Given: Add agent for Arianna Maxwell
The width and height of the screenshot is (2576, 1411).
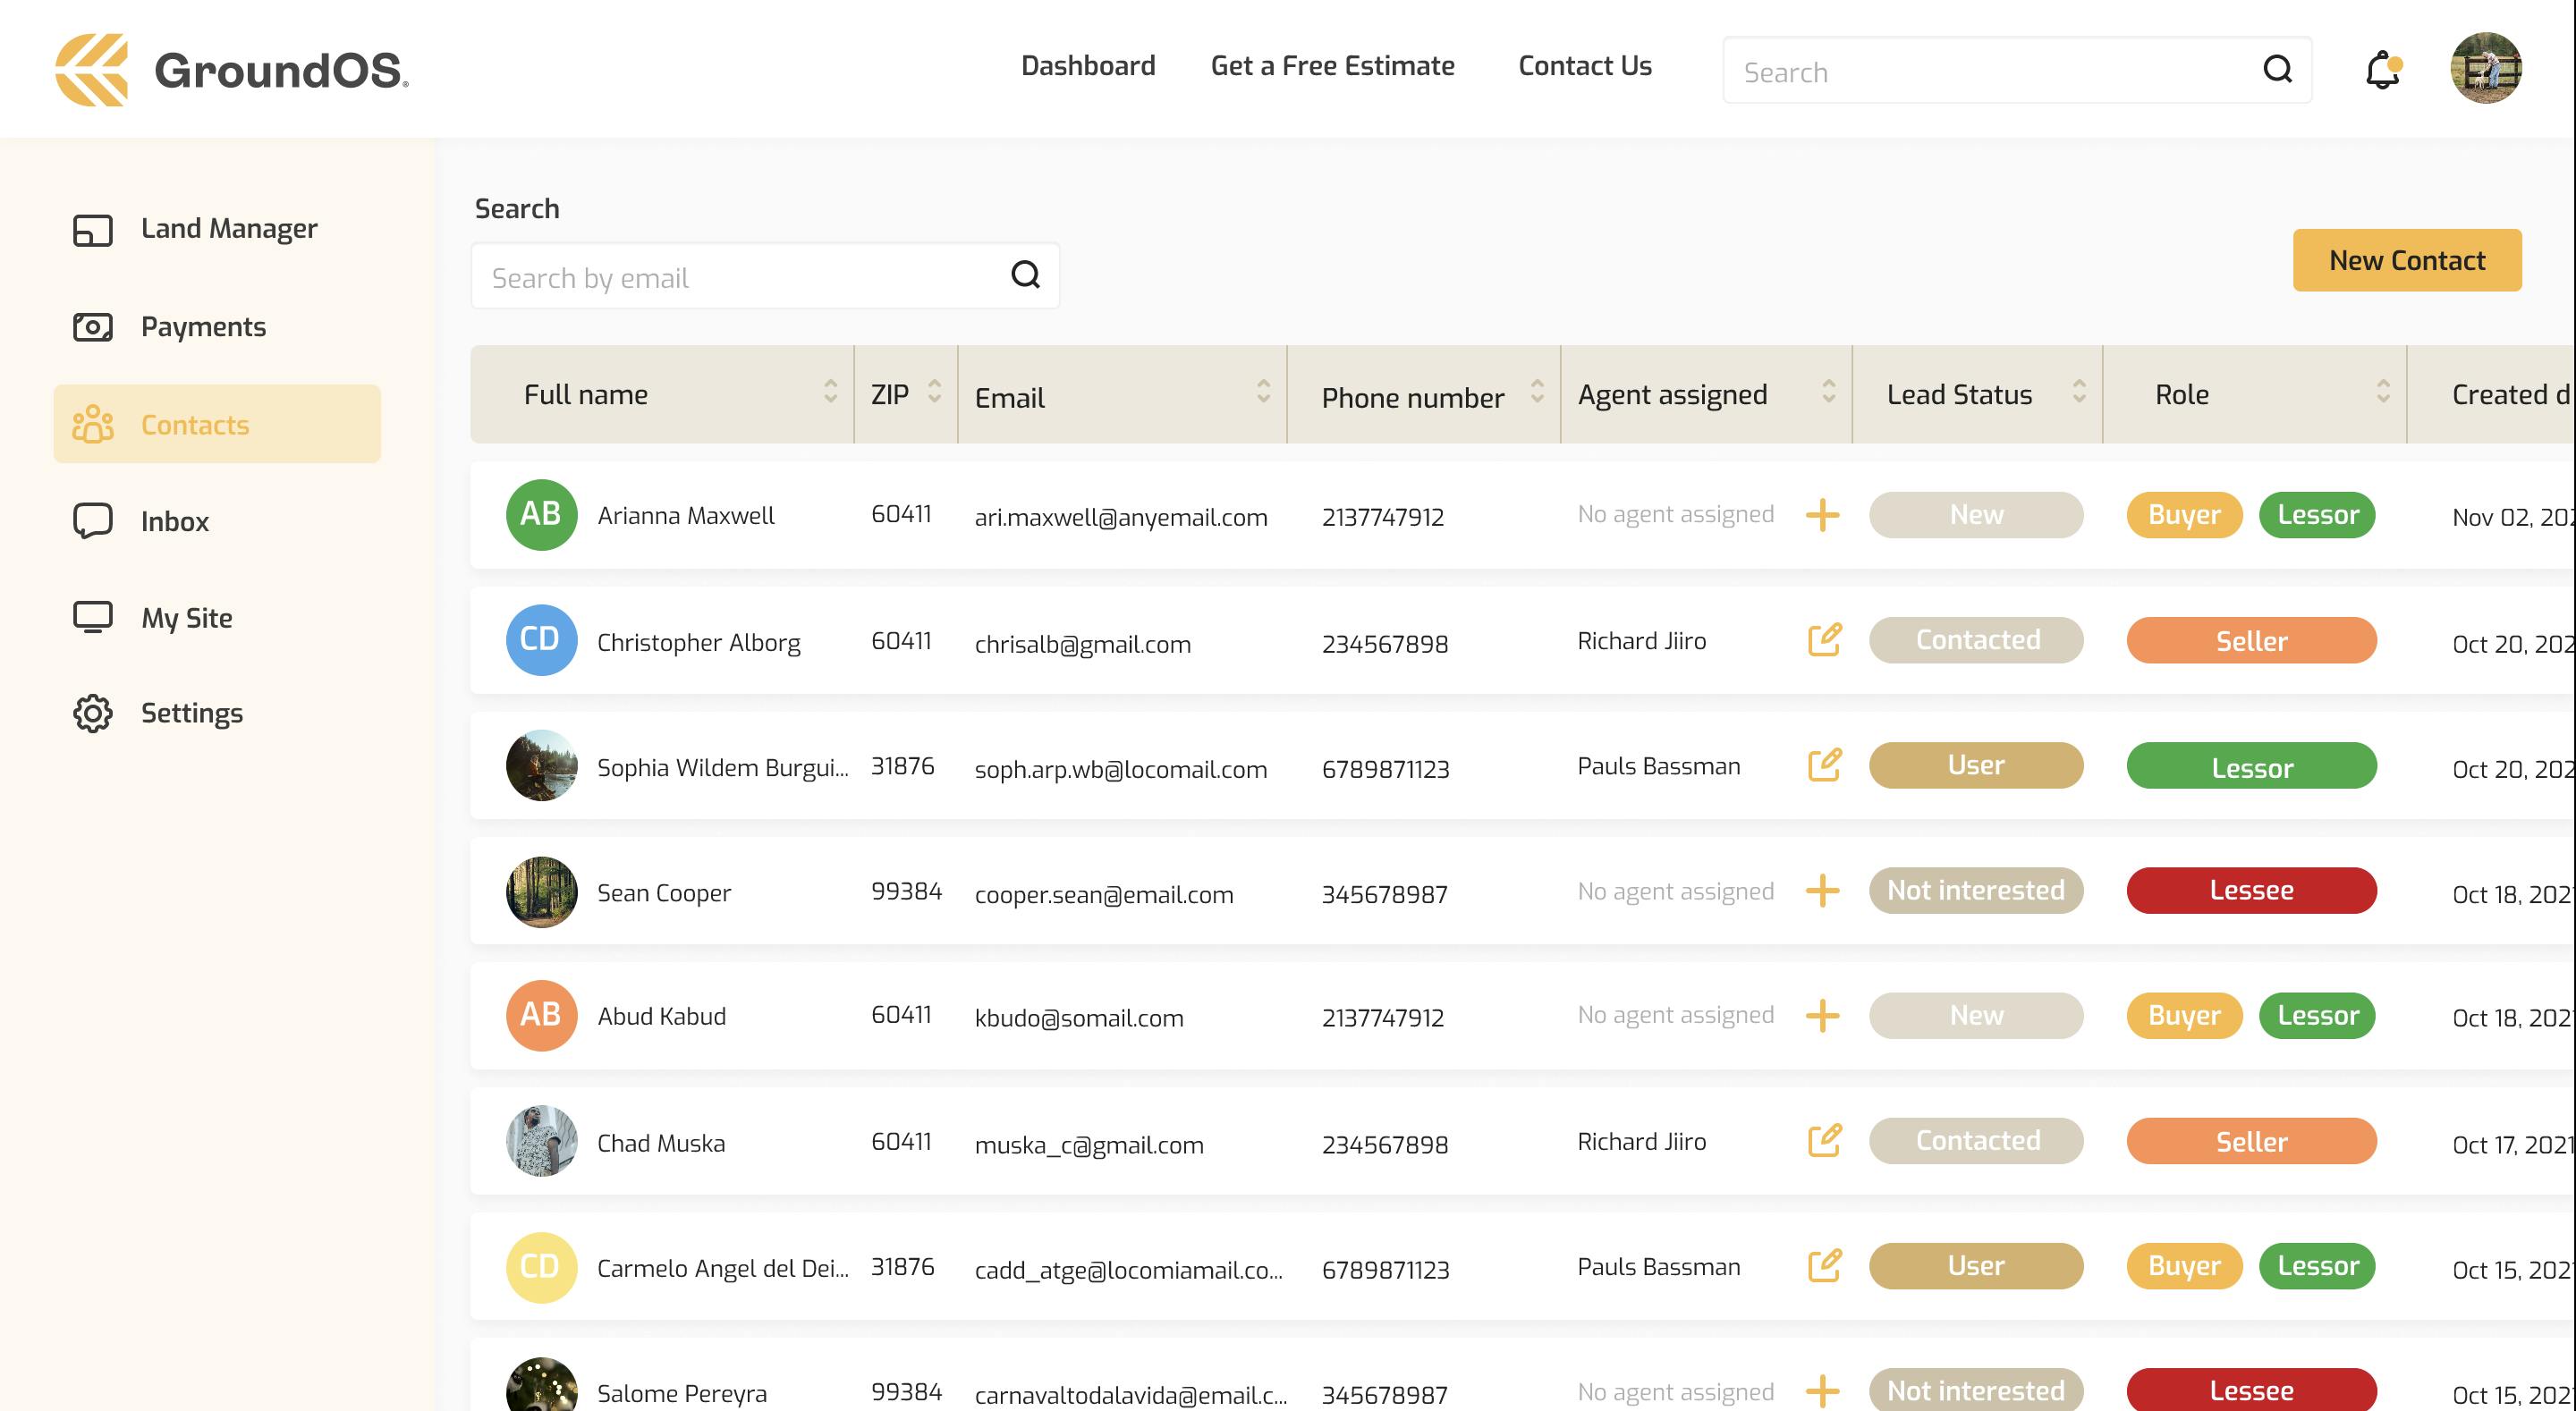Looking at the screenshot, I should tap(1823, 515).
